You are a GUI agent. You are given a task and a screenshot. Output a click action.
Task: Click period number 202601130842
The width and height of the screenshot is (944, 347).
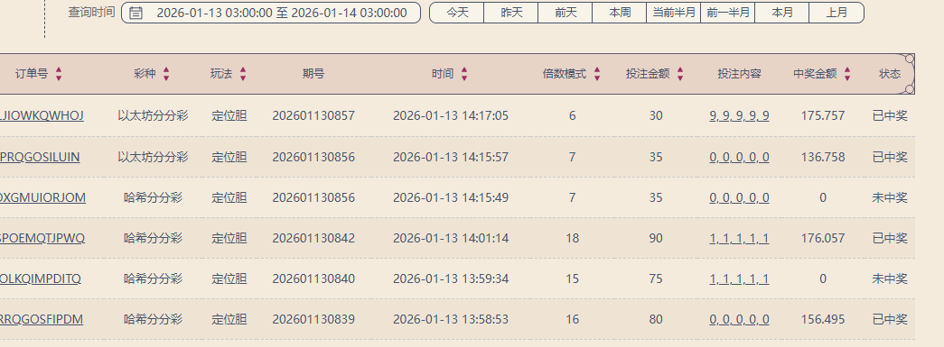(x=313, y=238)
